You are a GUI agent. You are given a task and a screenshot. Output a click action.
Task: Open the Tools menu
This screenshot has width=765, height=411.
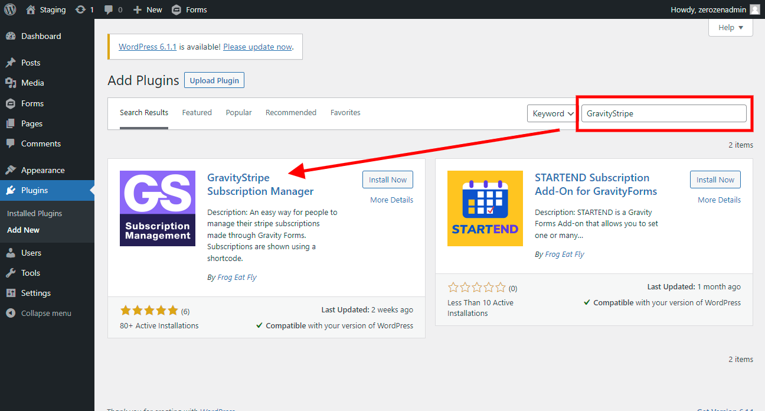[47, 273]
